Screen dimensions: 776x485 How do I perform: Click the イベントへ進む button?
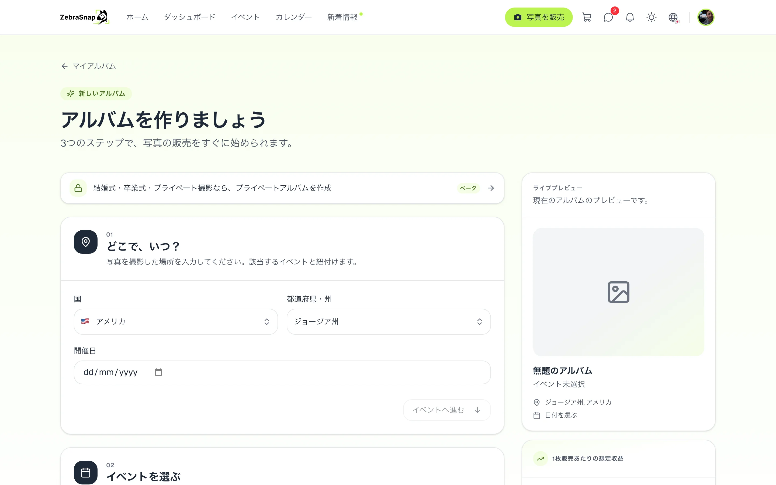447,410
